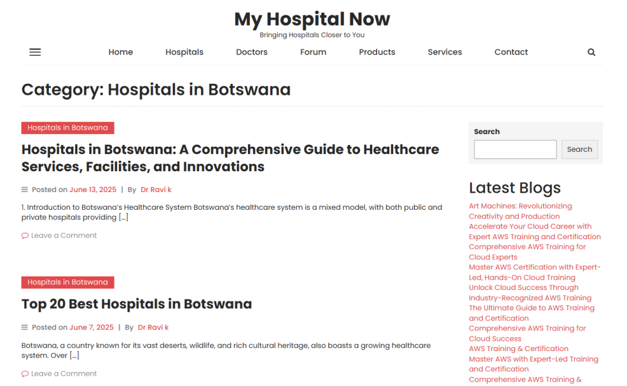
Task: Click into the sidebar search text field
Action: click(x=515, y=149)
